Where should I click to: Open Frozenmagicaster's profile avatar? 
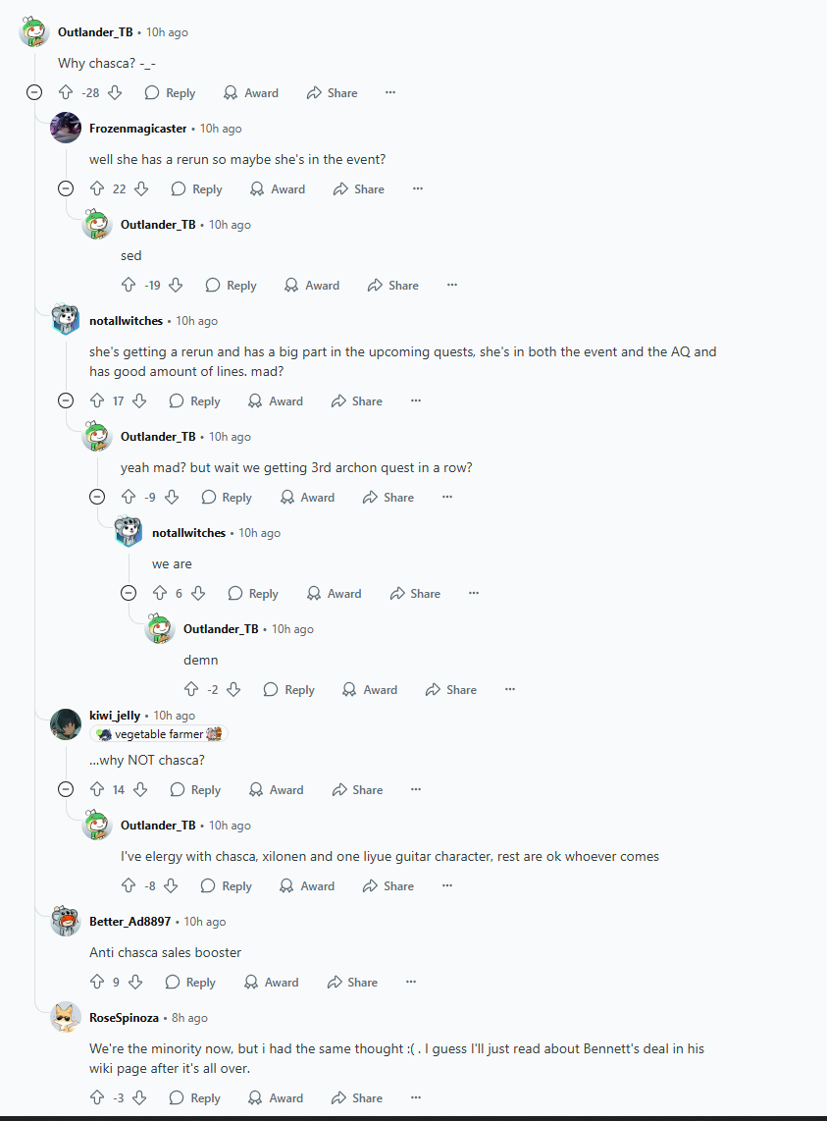[66, 128]
